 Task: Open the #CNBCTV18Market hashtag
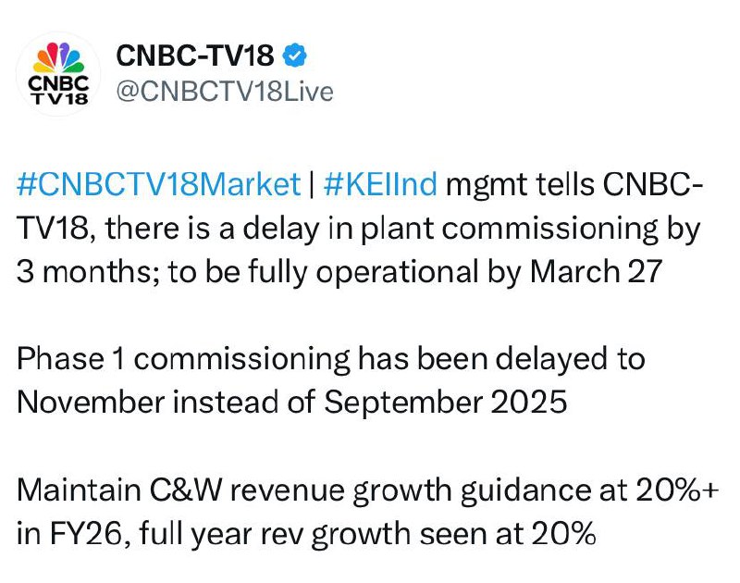[x=159, y=183]
